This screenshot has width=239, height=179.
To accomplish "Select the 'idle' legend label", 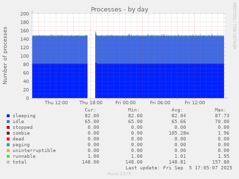I will click(18, 122).
